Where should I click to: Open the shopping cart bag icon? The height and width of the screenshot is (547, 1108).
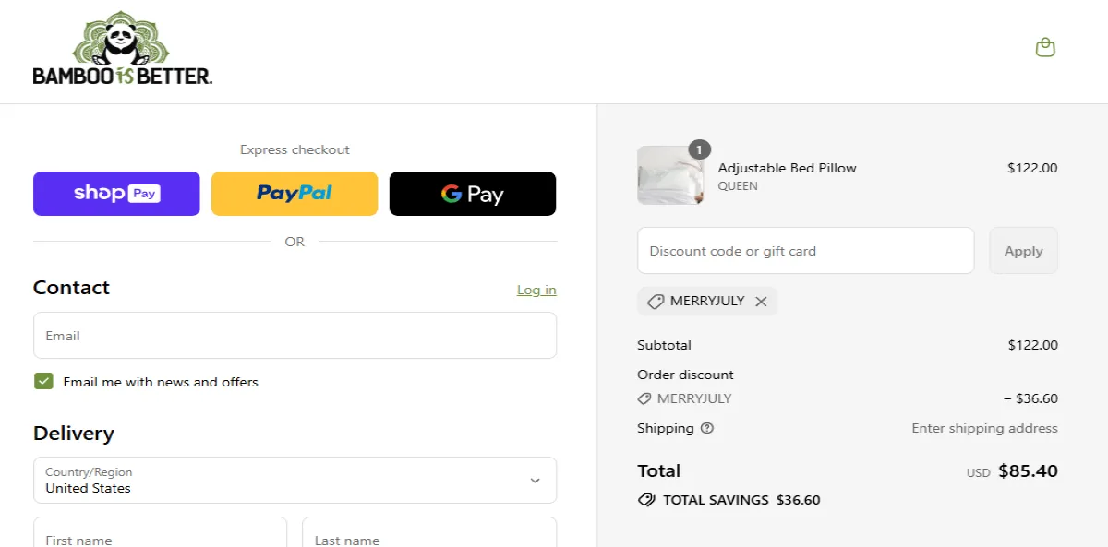(x=1044, y=47)
